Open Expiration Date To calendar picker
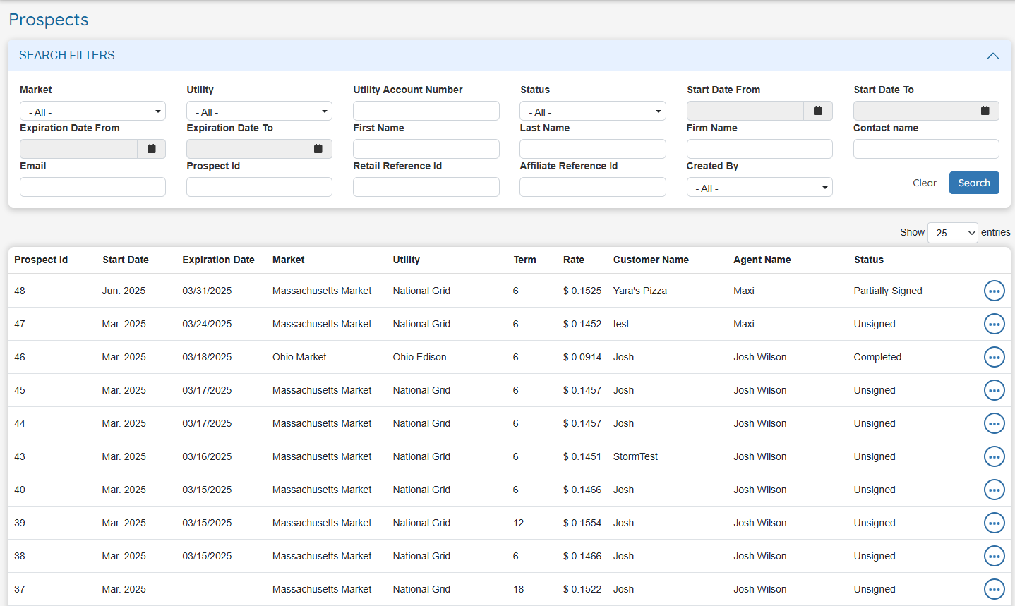The image size is (1015, 606). [318, 149]
